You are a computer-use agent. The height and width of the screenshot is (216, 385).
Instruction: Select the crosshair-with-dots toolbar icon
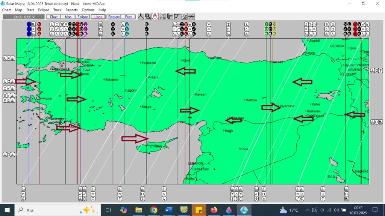tap(177, 16)
